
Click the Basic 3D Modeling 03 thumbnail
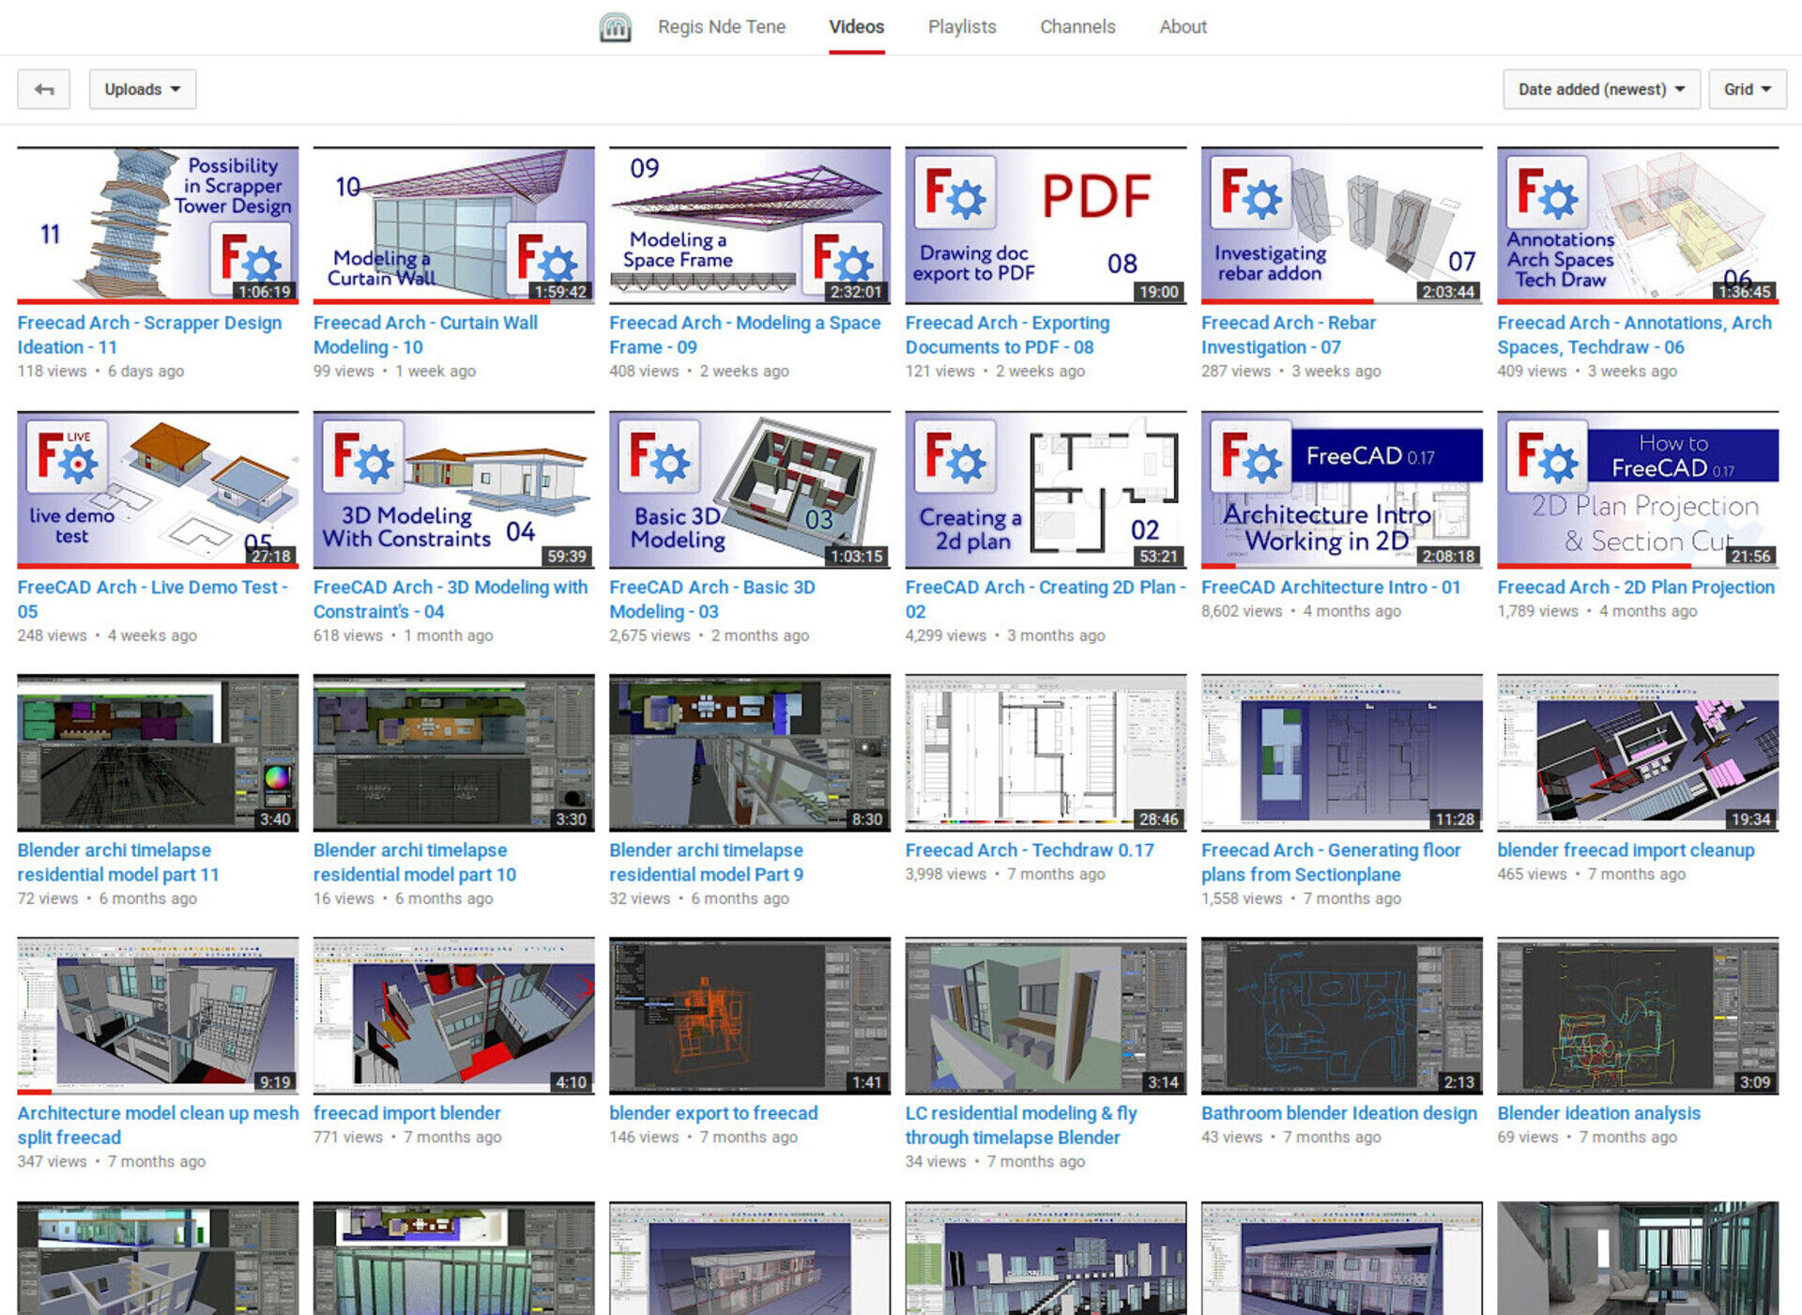[x=749, y=489]
